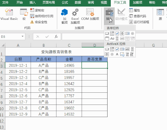The width and height of the screenshot is (167, 130).
Task: Insert ActiveX command button
Action: 107,49
